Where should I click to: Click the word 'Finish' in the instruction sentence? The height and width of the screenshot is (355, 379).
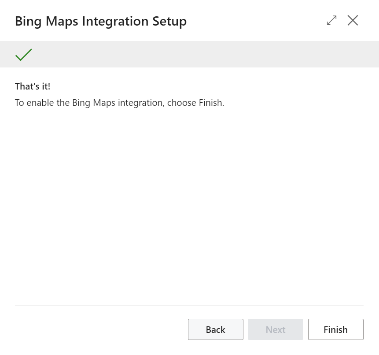[211, 103]
